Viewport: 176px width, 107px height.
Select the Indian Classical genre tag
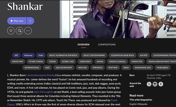[117, 62]
